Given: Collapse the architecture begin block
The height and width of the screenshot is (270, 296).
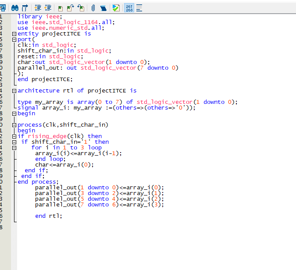Looking at the screenshot, I should point(14,114).
